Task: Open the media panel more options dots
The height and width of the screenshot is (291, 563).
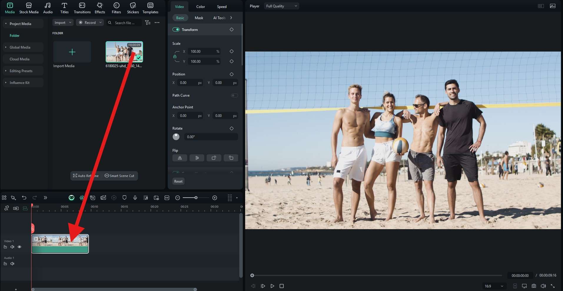Action: (x=157, y=23)
